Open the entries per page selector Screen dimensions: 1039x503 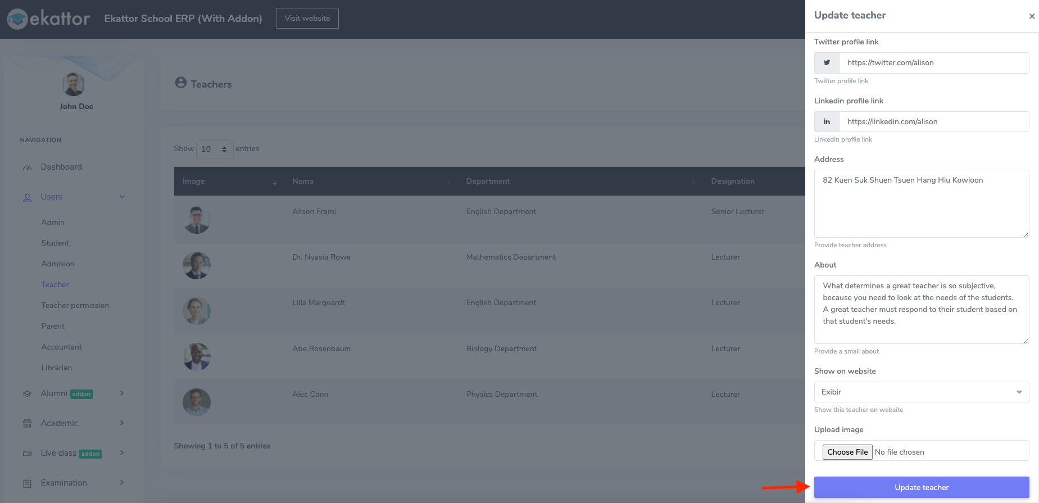(x=214, y=149)
